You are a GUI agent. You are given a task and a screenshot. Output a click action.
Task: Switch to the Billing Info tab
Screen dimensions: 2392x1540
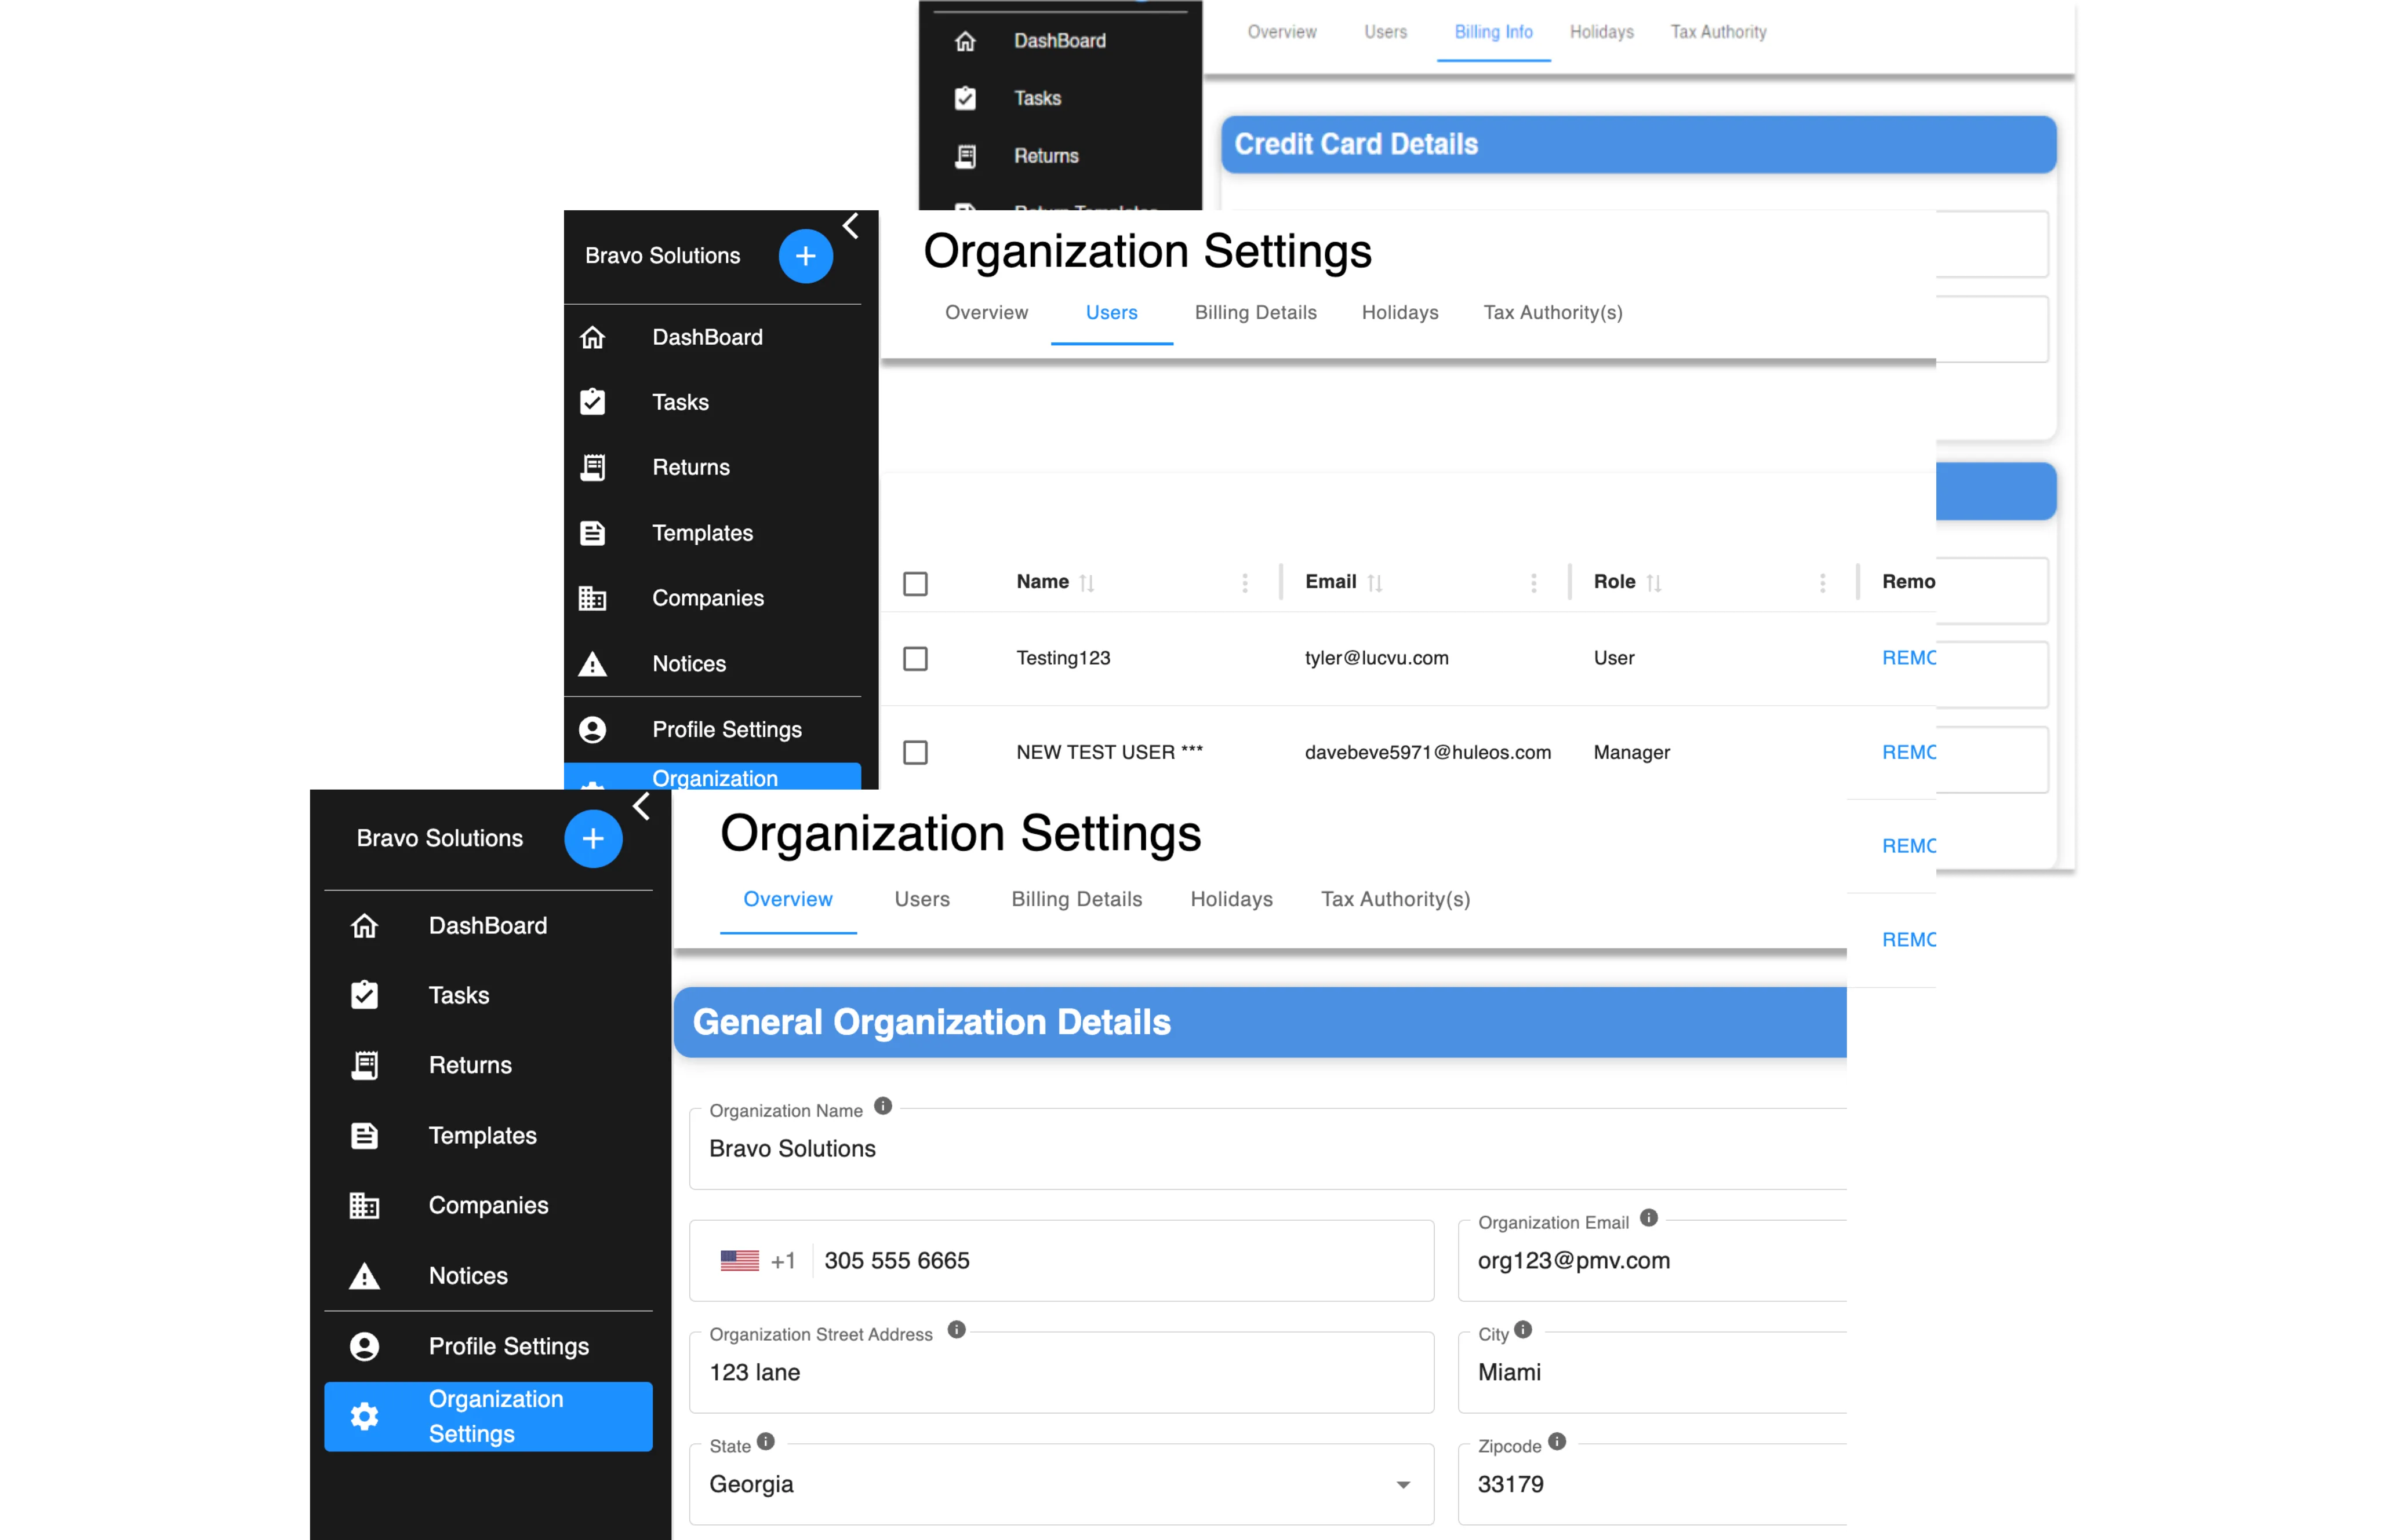pos(1493,31)
